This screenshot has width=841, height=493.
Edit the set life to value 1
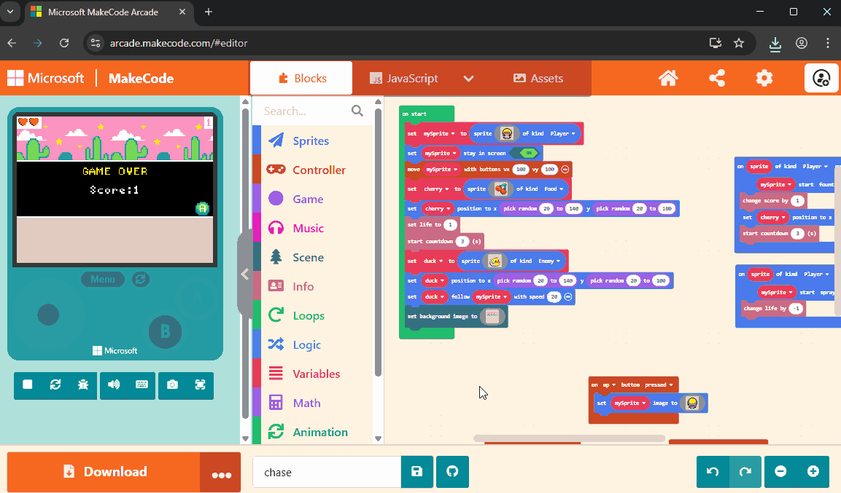click(451, 224)
